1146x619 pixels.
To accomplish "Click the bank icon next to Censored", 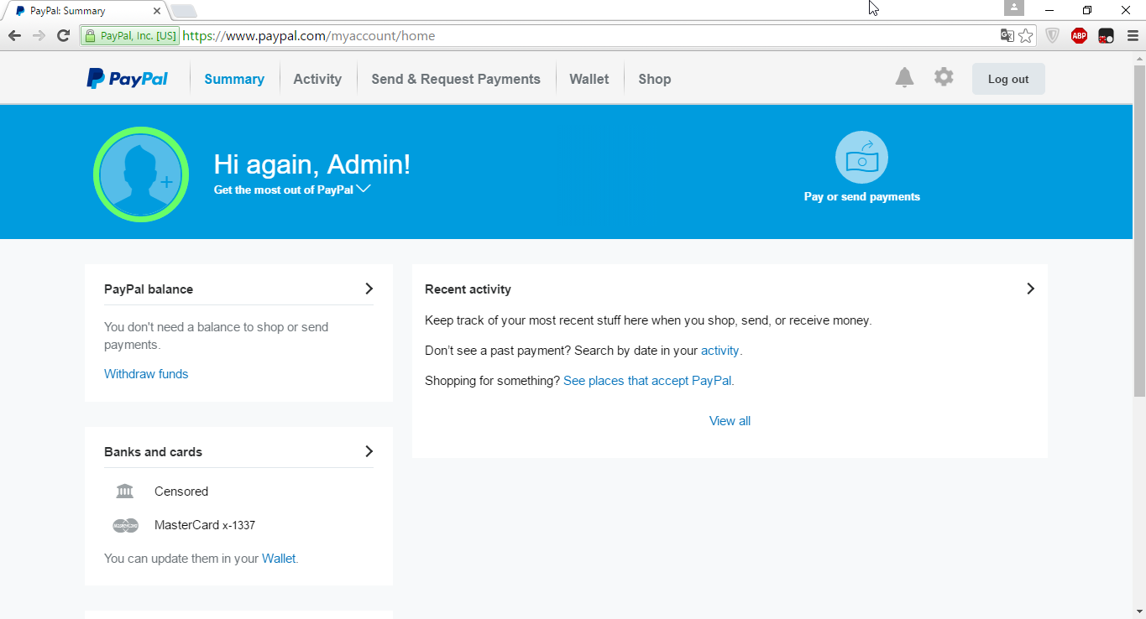I will (x=124, y=491).
